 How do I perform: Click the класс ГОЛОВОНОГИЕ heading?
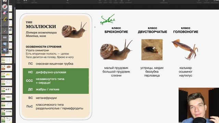(185, 30)
